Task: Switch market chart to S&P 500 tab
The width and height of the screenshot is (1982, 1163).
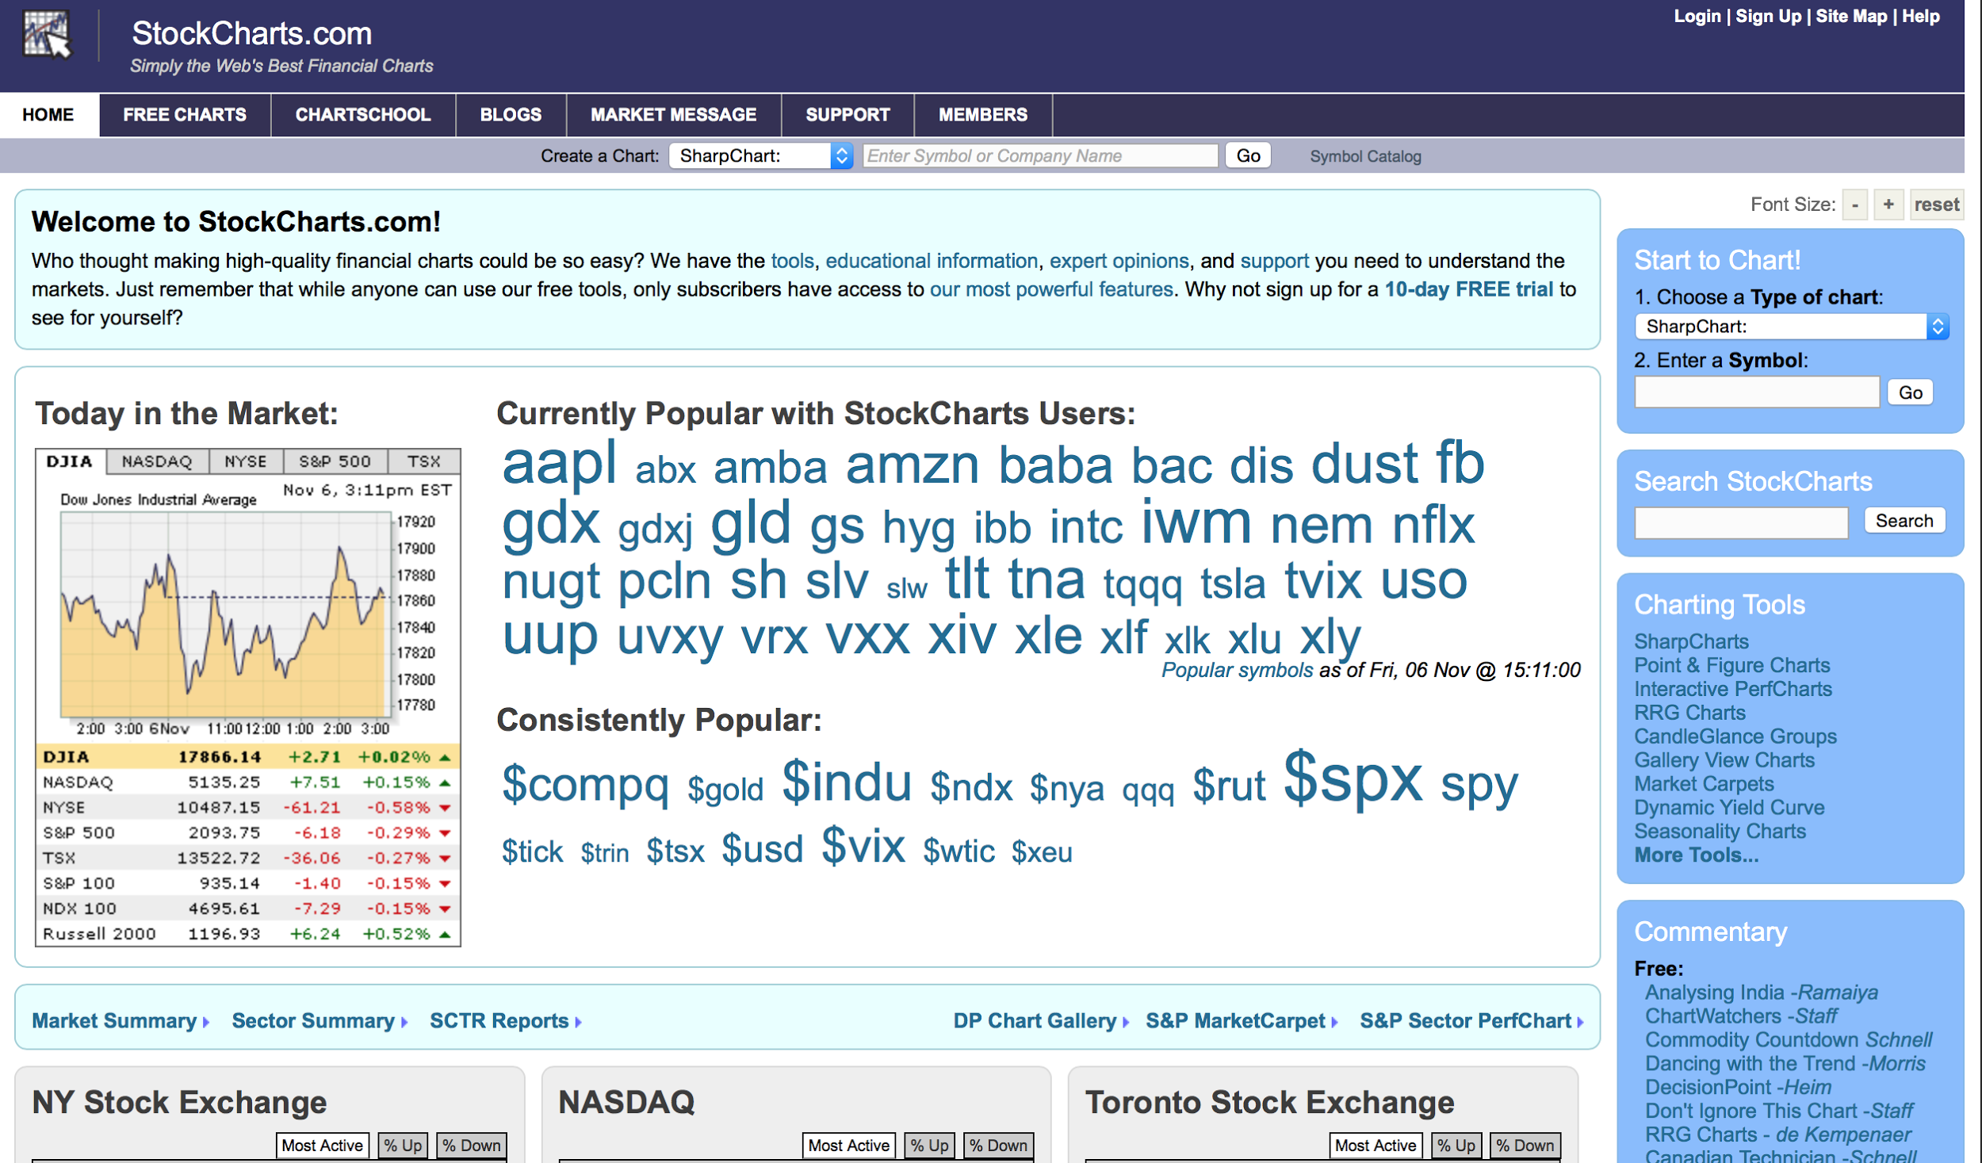Action: pyautogui.click(x=335, y=461)
